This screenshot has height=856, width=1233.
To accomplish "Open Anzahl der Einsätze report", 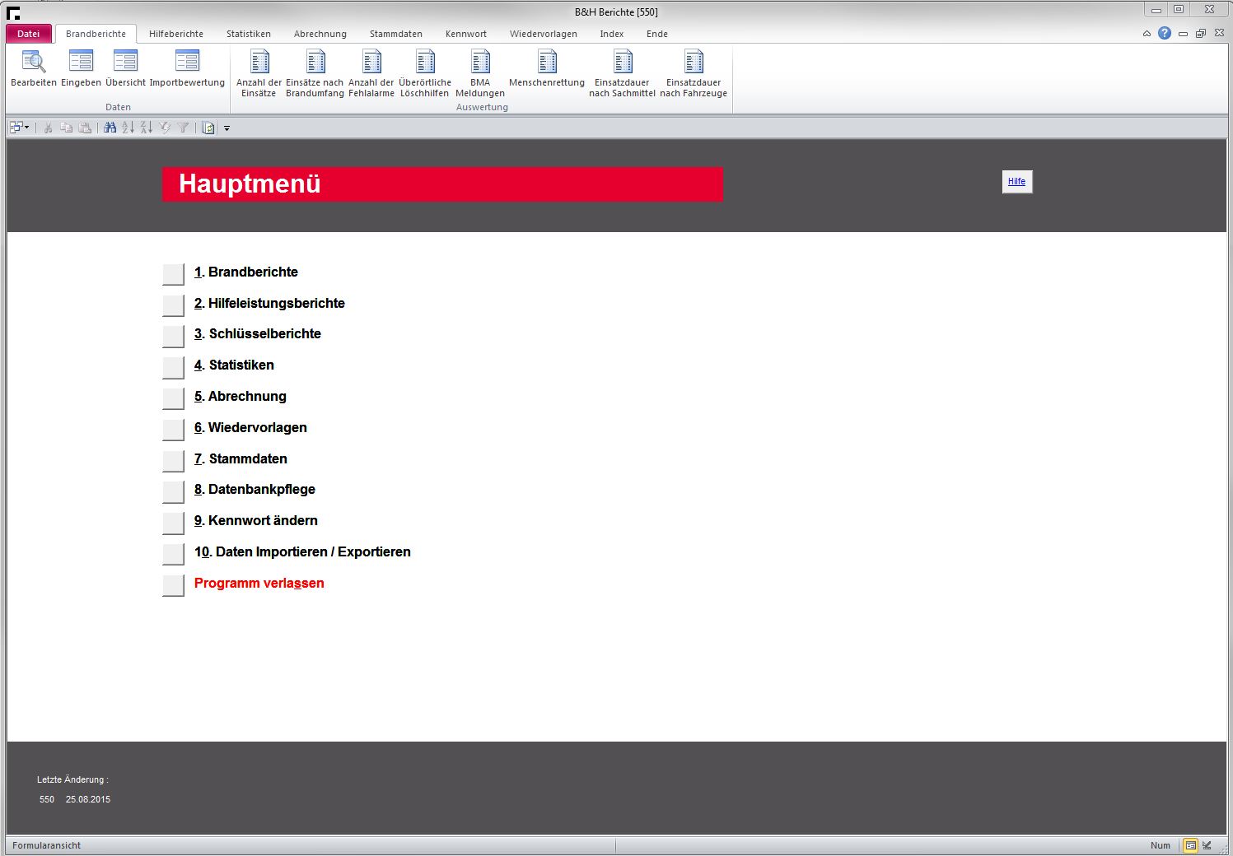I will click(x=259, y=73).
